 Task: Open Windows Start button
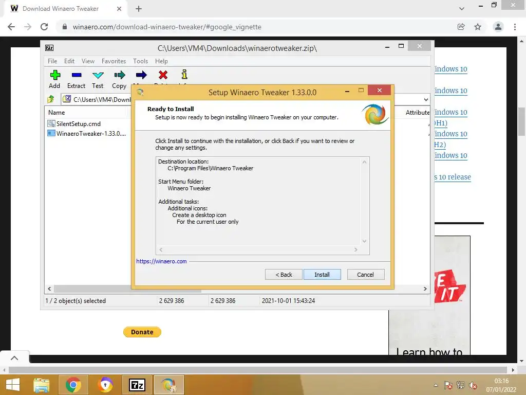point(13,385)
